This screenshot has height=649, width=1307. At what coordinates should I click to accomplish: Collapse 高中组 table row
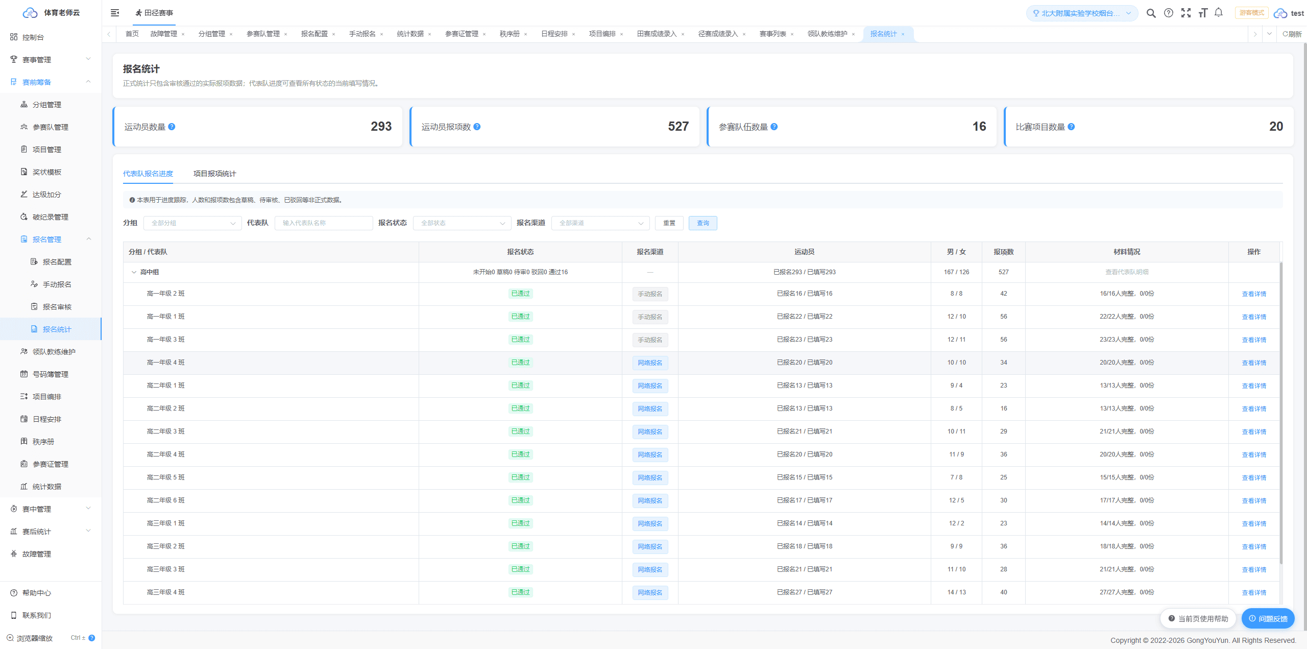tap(134, 272)
